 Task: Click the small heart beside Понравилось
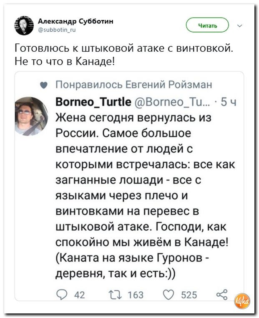(43, 85)
